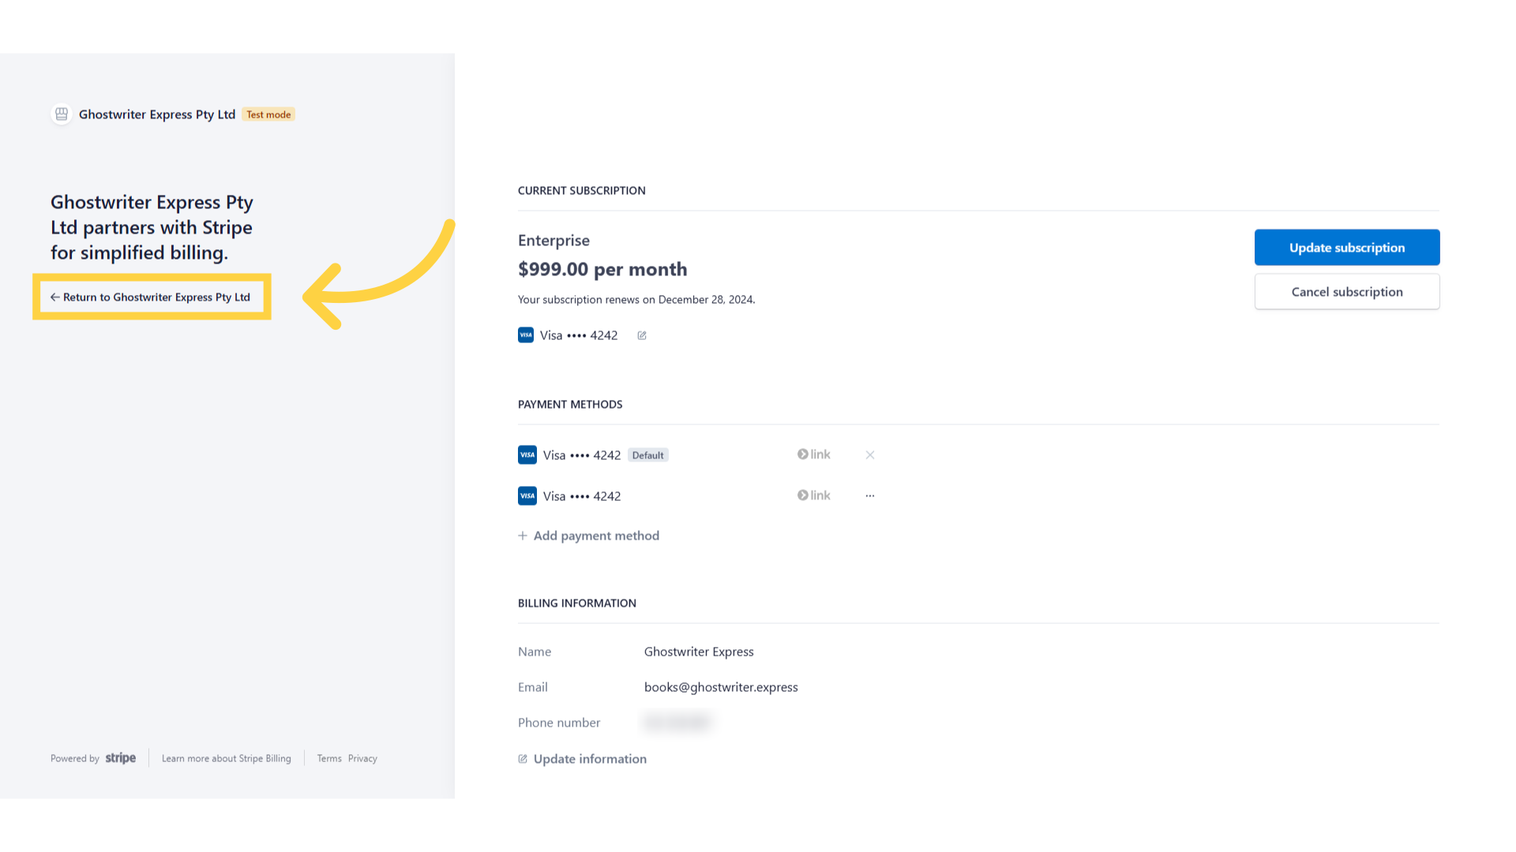Click the Visa logo in Current Subscription
The image size is (1516, 852).
(526, 335)
